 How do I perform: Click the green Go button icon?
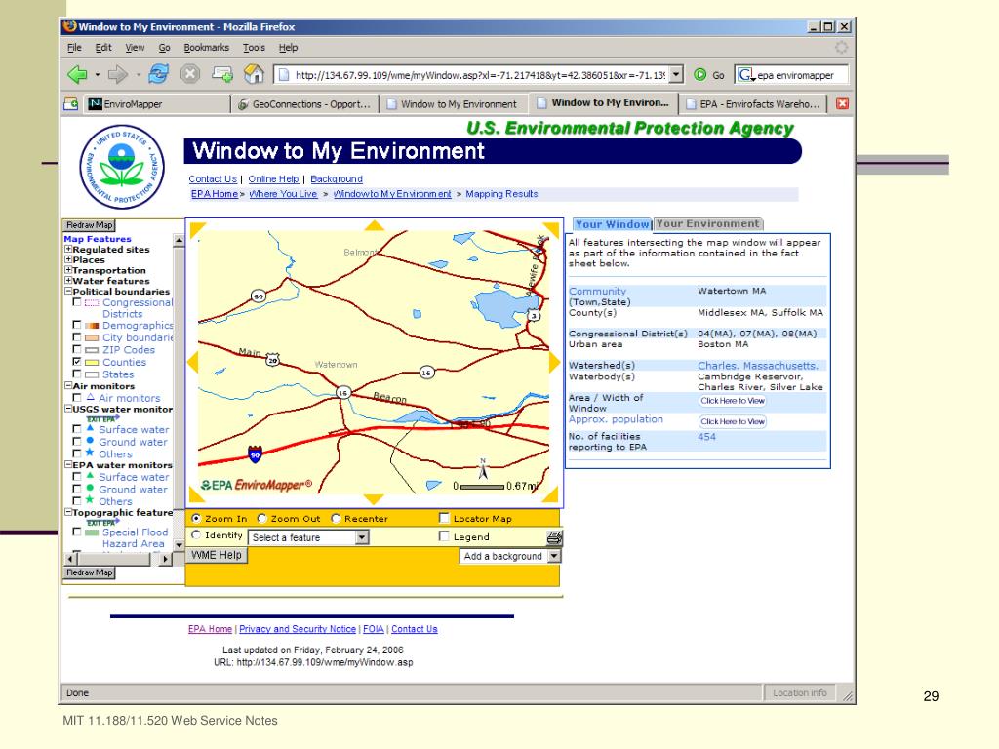coord(700,74)
